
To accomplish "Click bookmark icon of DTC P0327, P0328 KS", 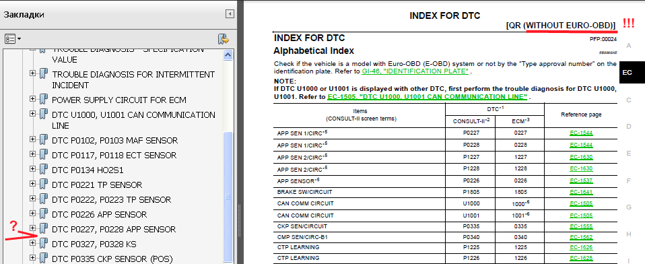I will 44,244.
